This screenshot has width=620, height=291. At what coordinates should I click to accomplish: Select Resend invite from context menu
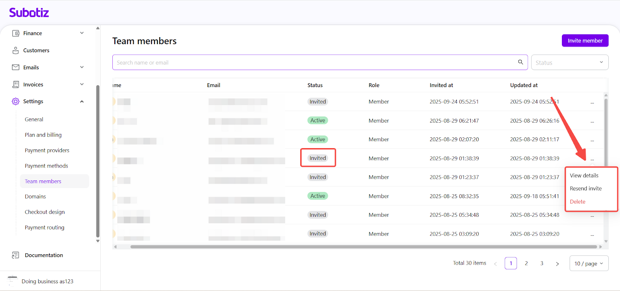point(586,188)
